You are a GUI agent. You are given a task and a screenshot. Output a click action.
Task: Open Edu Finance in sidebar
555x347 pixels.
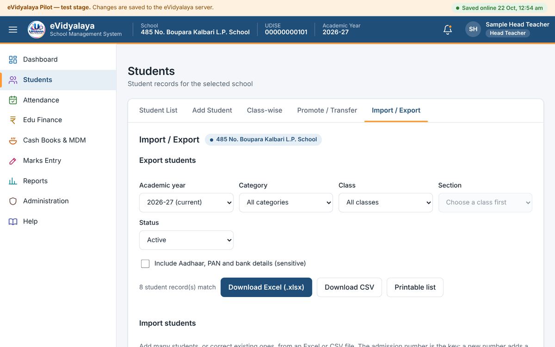[x=58, y=120]
